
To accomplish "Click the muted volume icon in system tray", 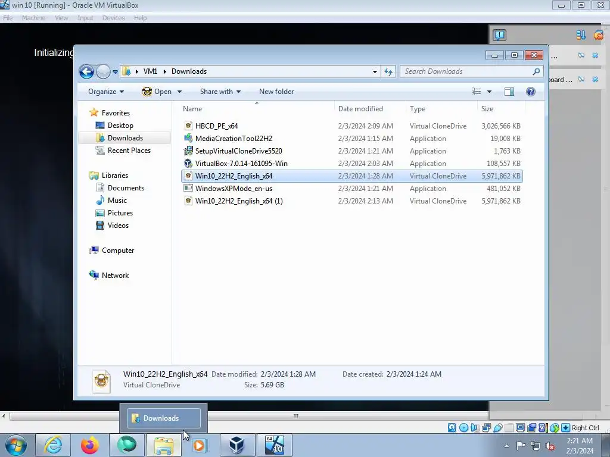I will (550, 446).
